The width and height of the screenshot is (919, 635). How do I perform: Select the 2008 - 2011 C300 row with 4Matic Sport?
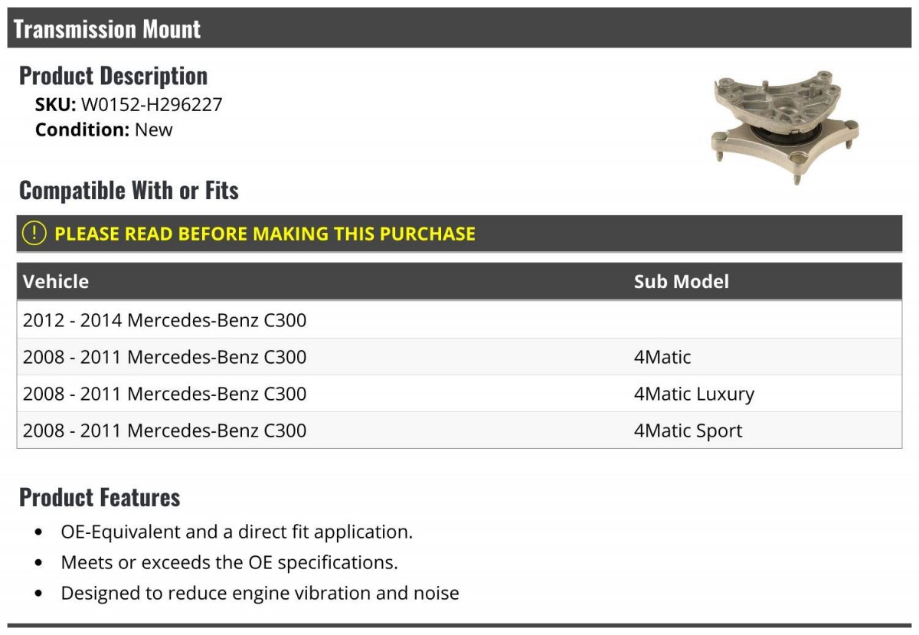(x=459, y=430)
